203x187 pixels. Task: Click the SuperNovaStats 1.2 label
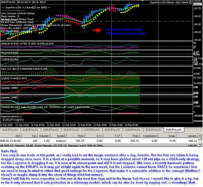point(11,117)
